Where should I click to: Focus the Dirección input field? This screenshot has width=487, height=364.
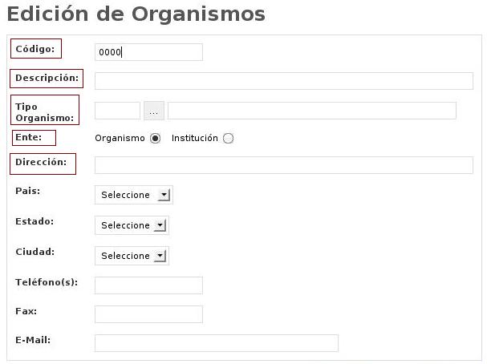(283, 165)
